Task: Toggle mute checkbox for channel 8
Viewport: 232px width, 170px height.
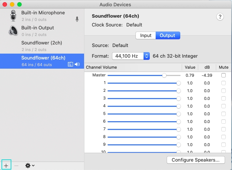Action: [224, 137]
